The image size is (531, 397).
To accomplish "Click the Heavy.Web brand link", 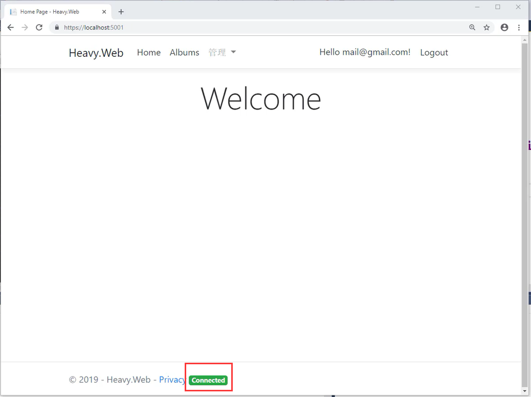I will pos(96,53).
